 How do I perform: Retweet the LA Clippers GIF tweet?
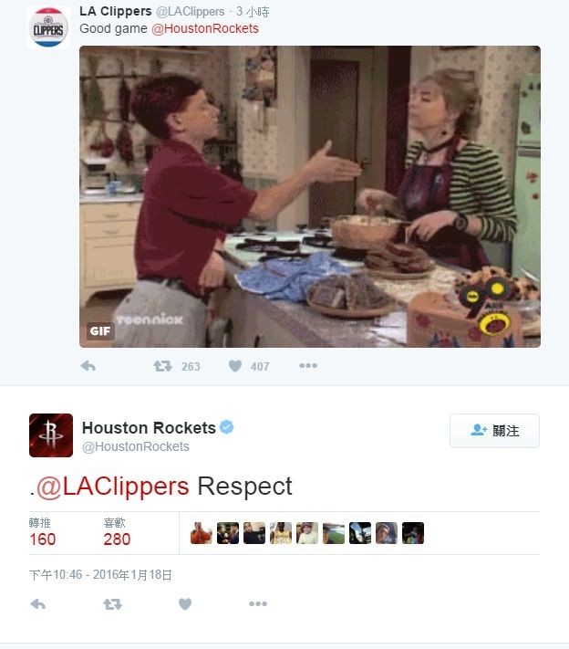163,366
